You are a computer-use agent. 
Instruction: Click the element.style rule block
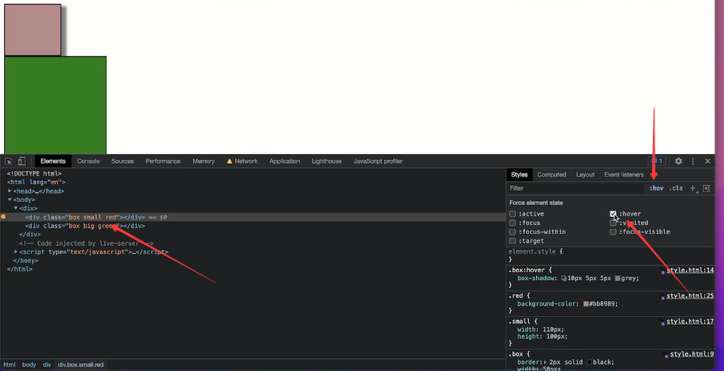click(x=611, y=255)
